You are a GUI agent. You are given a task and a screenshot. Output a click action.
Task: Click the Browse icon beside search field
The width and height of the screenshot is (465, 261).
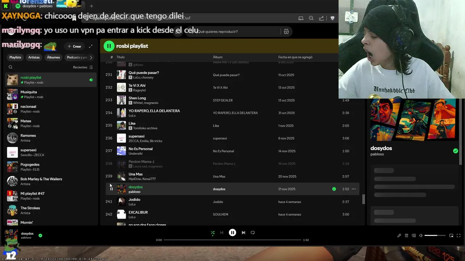(x=286, y=32)
